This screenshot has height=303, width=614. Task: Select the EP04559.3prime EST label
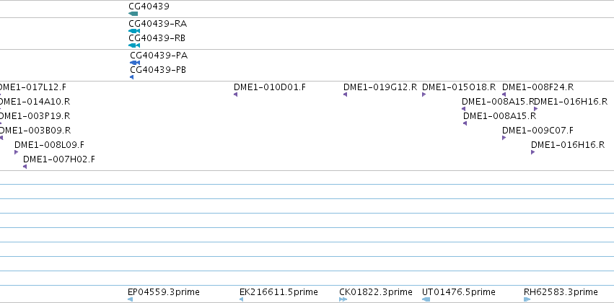tap(164, 292)
